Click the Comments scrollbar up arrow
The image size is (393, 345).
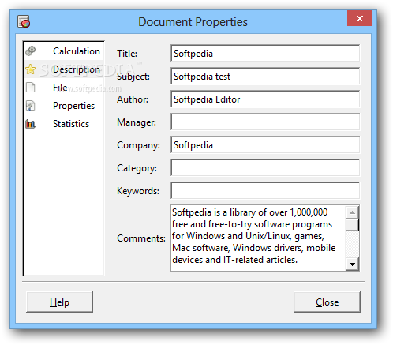(x=353, y=212)
